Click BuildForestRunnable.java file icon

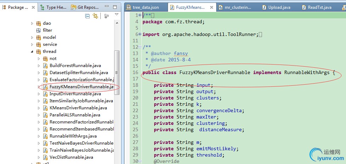coord(45,66)
